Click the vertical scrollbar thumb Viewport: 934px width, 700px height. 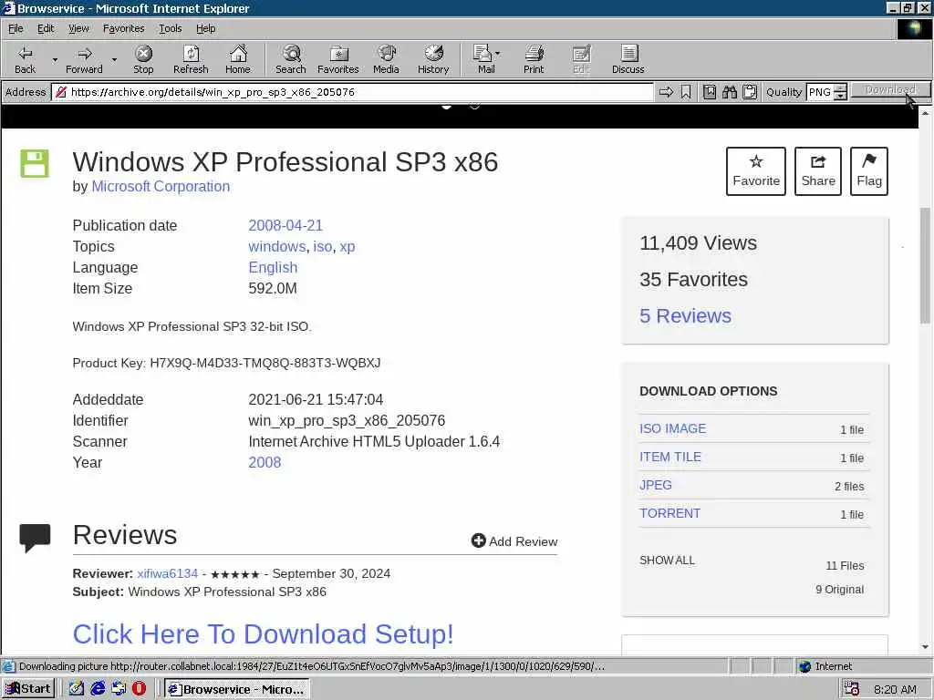[925, 265]
